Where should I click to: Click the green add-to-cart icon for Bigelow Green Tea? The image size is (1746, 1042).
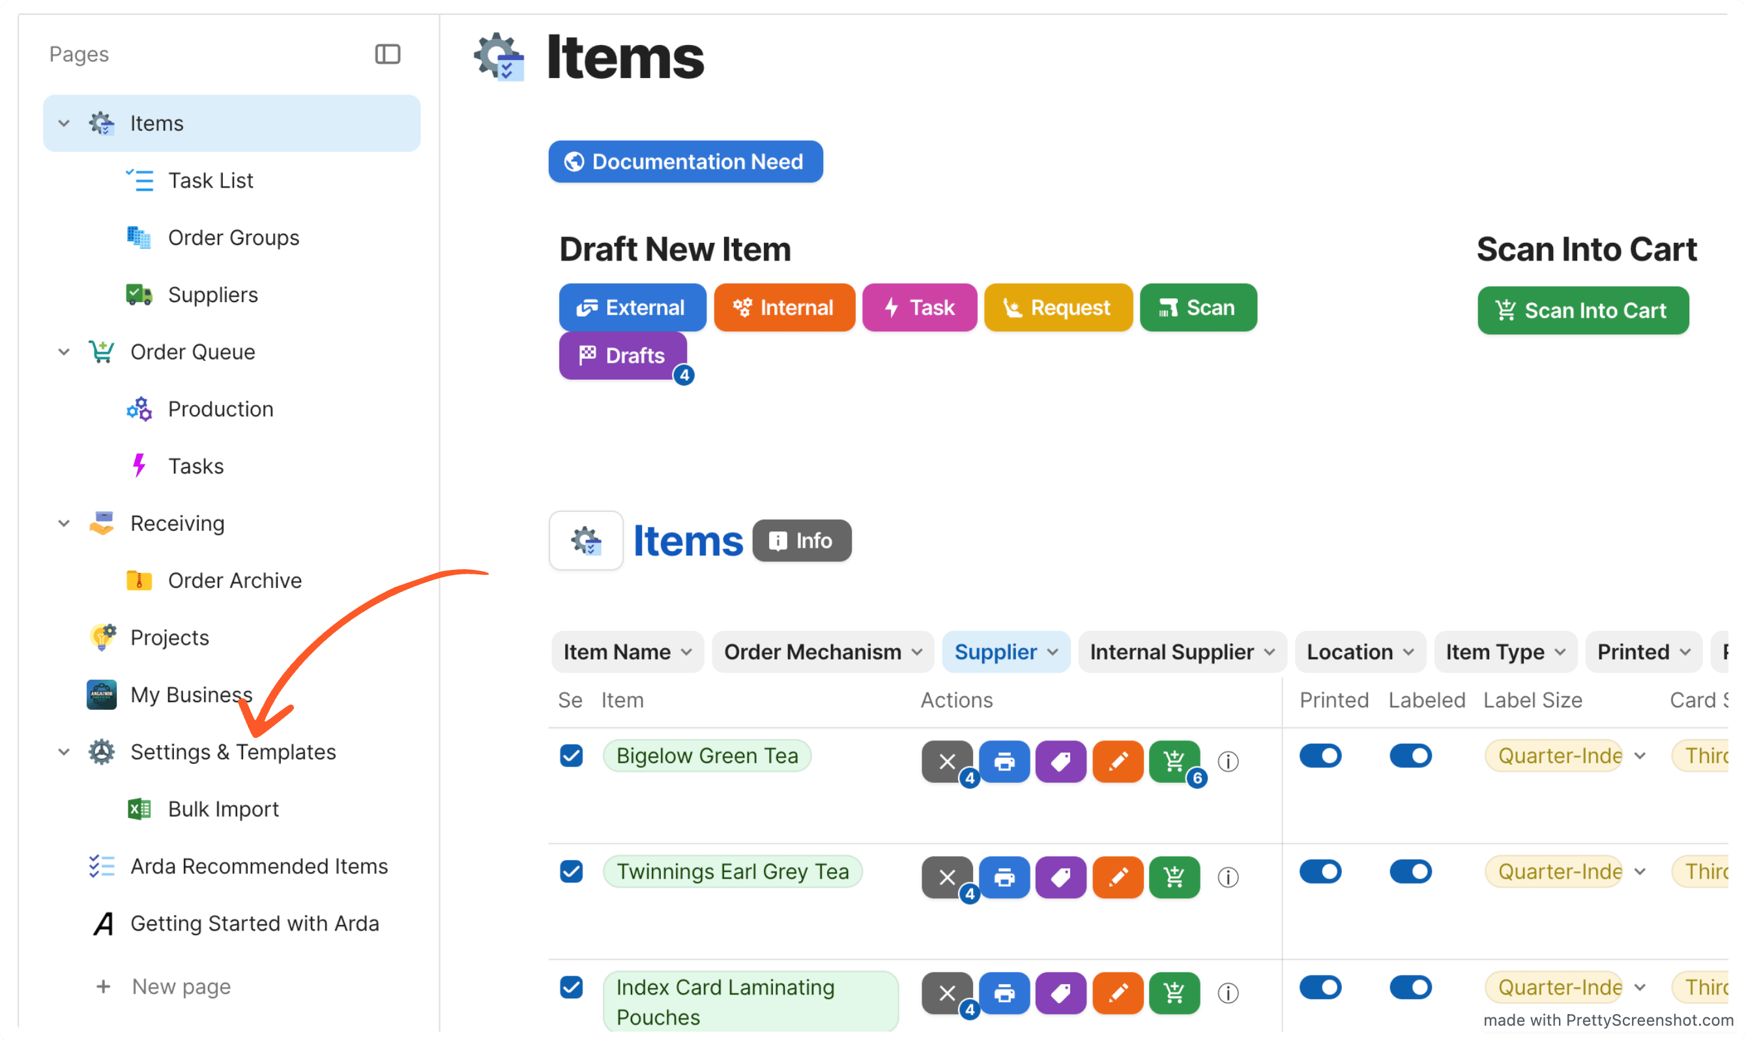(x=1174, y=761)
